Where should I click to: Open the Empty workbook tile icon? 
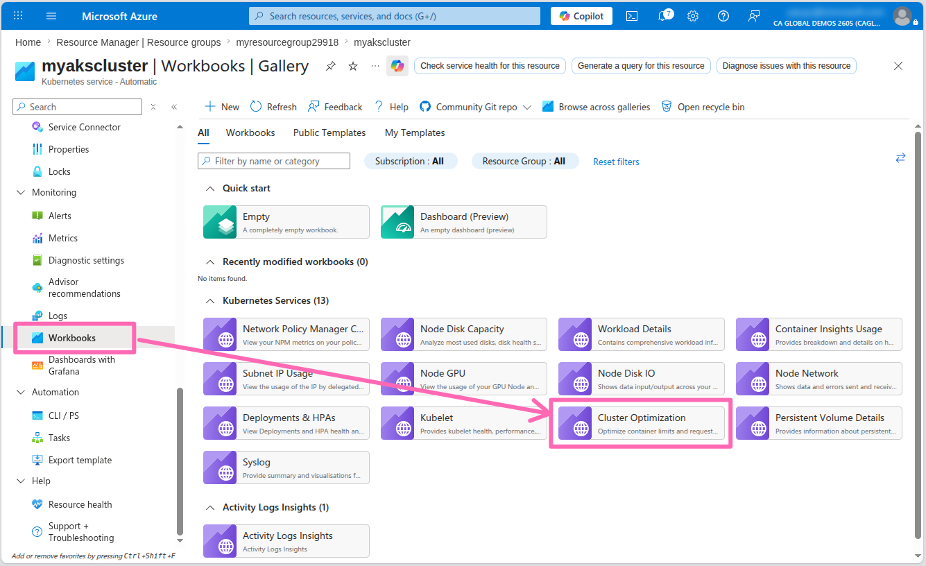click(x=221, y=222)
